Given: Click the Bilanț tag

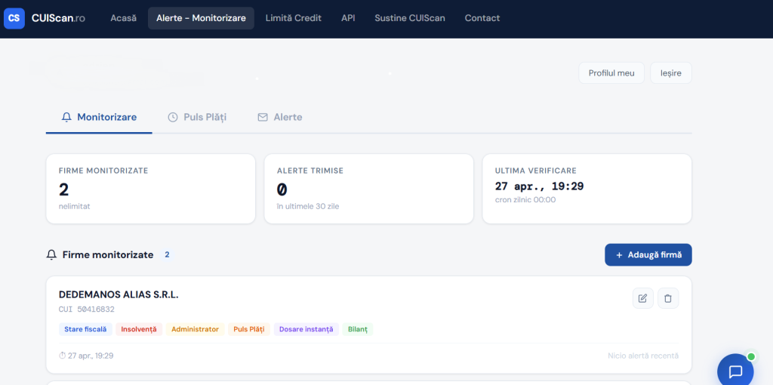Looking at the screenshot, I should click(358, 329).
